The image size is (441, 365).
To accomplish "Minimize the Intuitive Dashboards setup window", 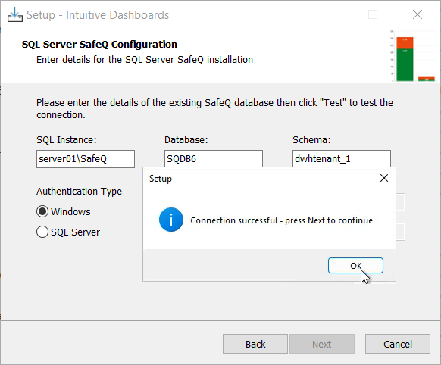I will pyautogui.click(x=329, y=14).
